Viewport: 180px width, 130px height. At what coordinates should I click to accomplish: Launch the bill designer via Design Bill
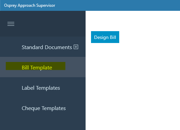pyautogui.click(x=105, y=37)
